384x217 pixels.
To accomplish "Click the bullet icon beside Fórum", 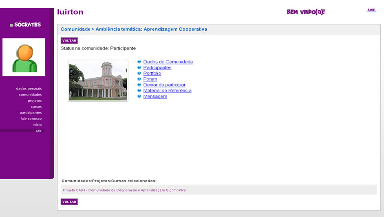I will (x=139, y=79).
